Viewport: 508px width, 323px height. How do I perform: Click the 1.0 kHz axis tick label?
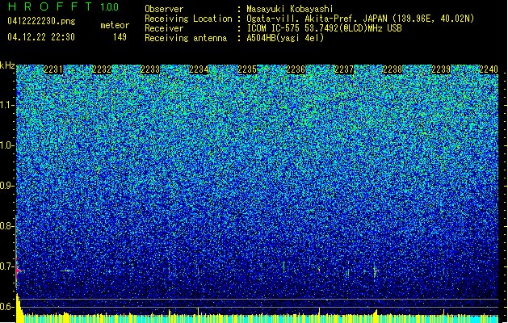(6, 145)
